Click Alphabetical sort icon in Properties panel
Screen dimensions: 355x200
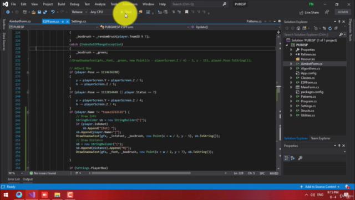coord(292,158)
